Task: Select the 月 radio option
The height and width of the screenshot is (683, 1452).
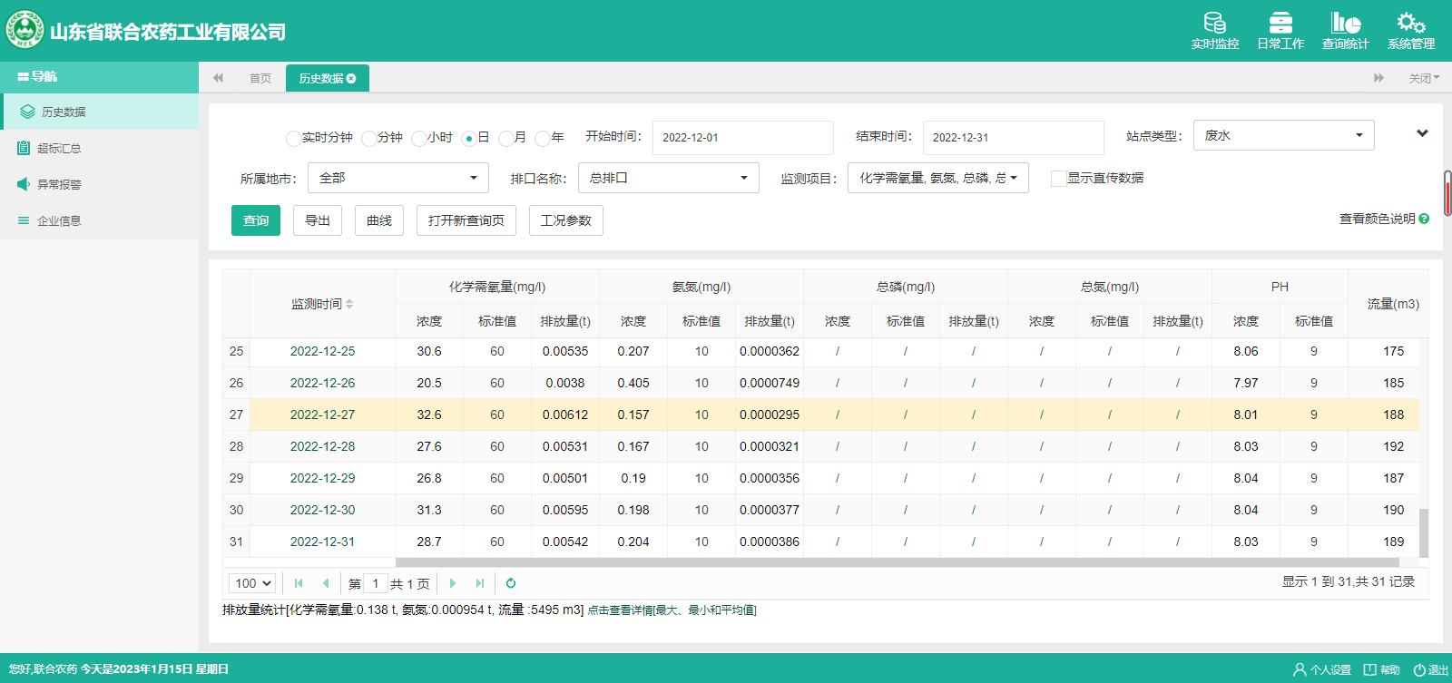Action: click(x=505, y=138)
